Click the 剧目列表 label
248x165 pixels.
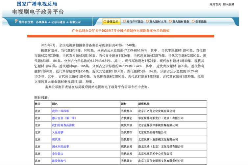click(41, 97)
